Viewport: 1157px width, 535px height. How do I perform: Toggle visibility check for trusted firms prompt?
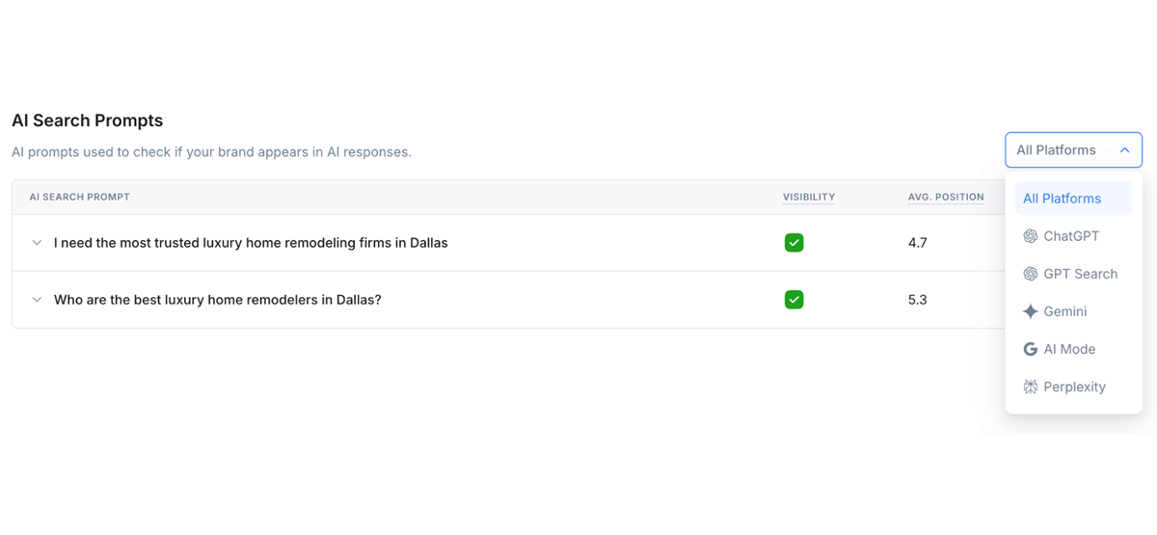(794, 243)
